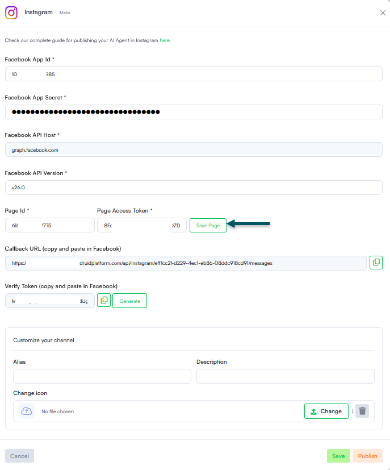This screenshot has height=470, width=390.
Task: Select the Facebook API Host field
Action: [x=194, y=149]
